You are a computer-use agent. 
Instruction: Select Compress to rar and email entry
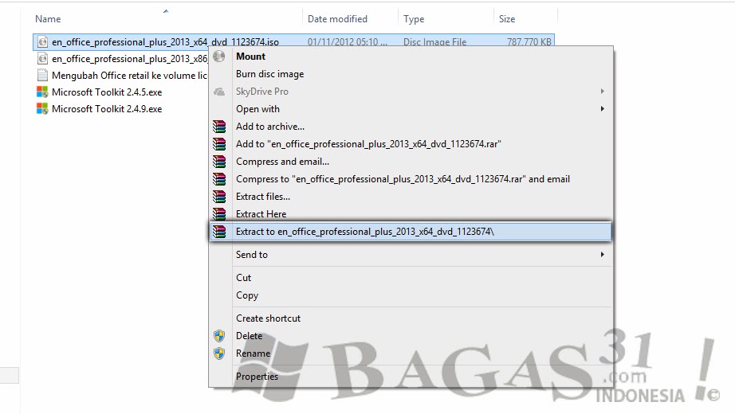pos(403,179)
